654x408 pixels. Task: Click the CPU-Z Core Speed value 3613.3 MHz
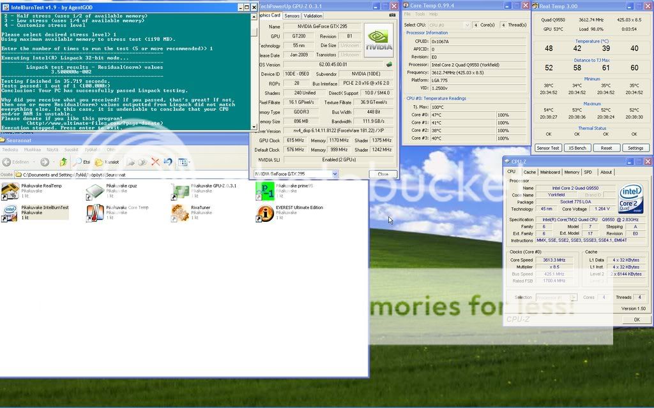pos(554,260)
